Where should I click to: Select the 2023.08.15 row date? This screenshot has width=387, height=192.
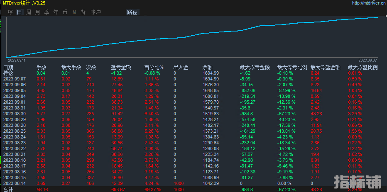[x=14, y=178]
